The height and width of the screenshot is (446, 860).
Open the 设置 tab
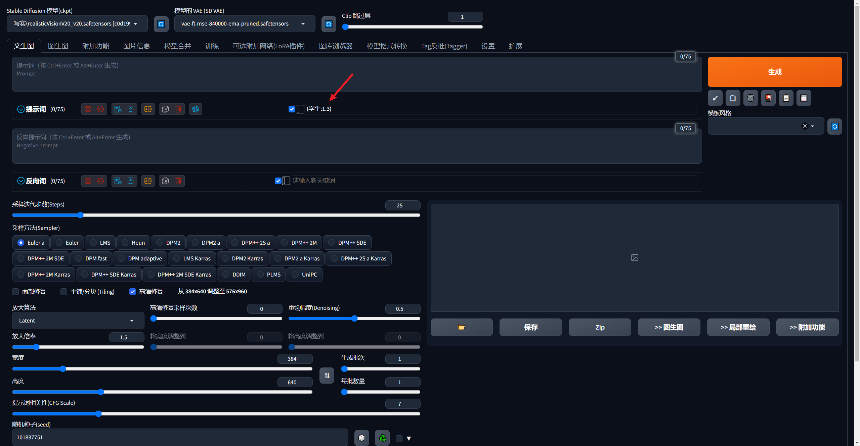click(488, 46)
